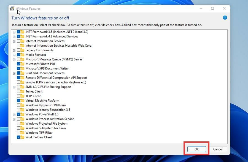Uncheck the Virtual Machine Platform checkbox

pos(18,100)
